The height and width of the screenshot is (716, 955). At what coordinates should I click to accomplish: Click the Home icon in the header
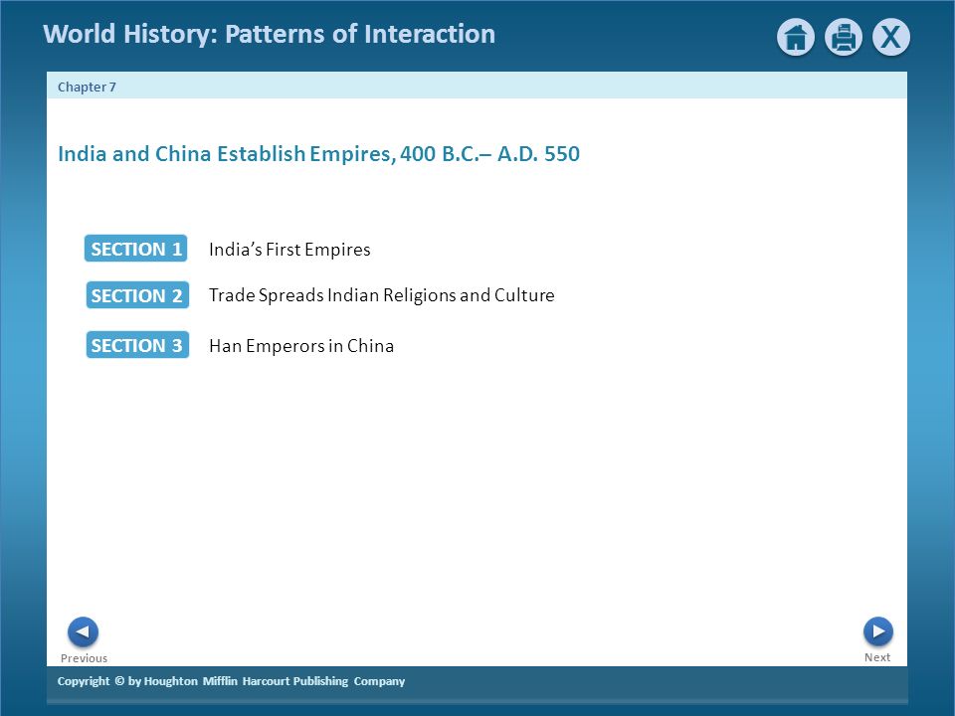click(x=796, y=37)
